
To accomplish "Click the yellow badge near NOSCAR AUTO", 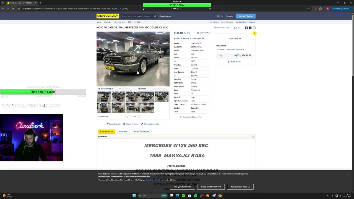I will (254, 33).
